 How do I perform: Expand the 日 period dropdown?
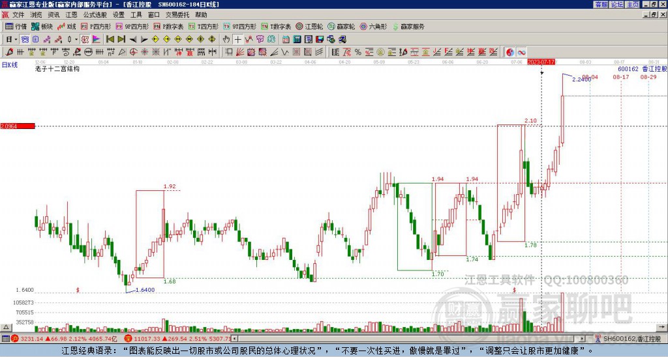coord(12,40)
